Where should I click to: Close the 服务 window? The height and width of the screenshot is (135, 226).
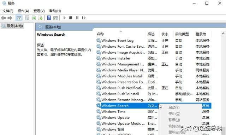pos(220,3)
